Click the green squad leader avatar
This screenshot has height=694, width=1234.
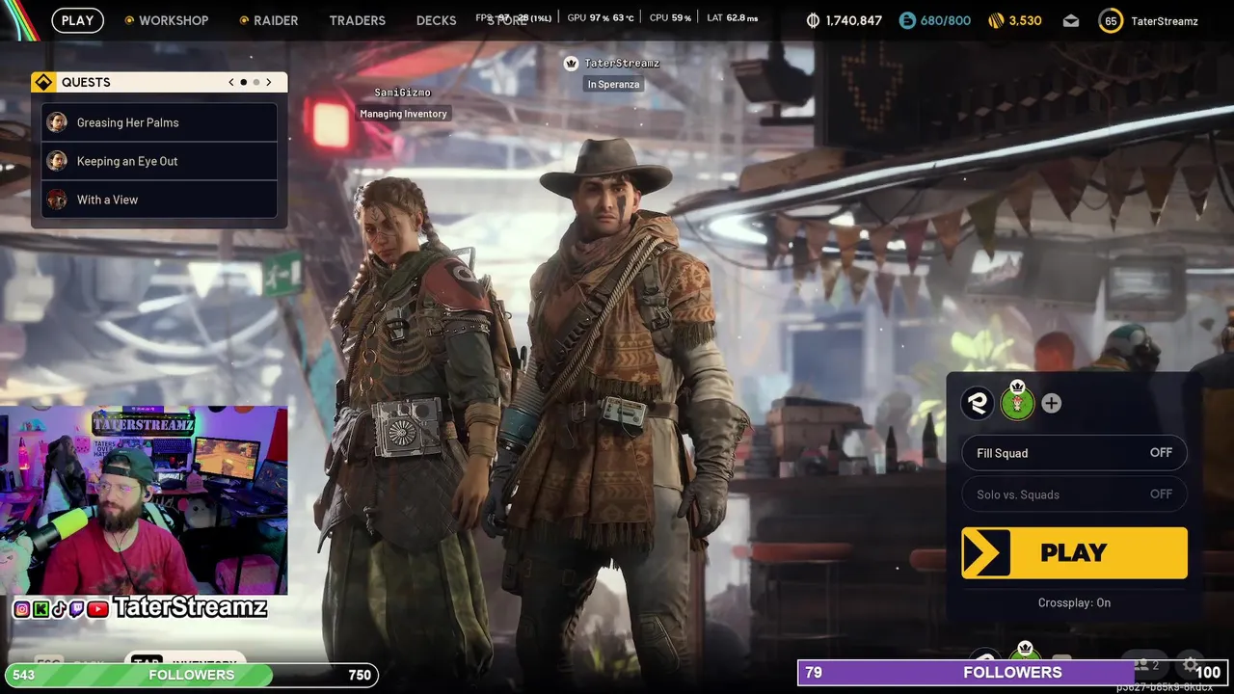[x=1017, y=402]
